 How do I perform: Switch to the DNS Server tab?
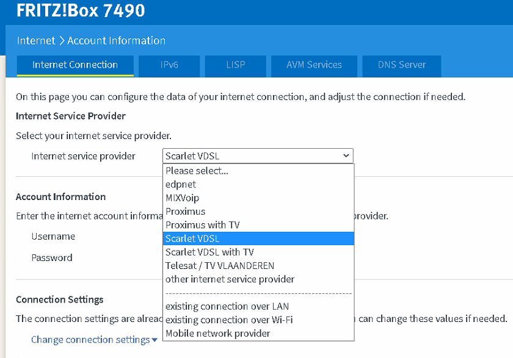401,65
